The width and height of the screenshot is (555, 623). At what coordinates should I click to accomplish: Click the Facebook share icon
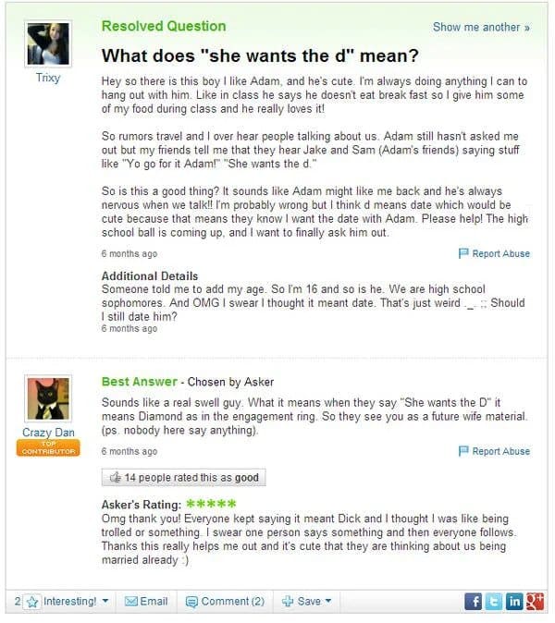point(473,601)
